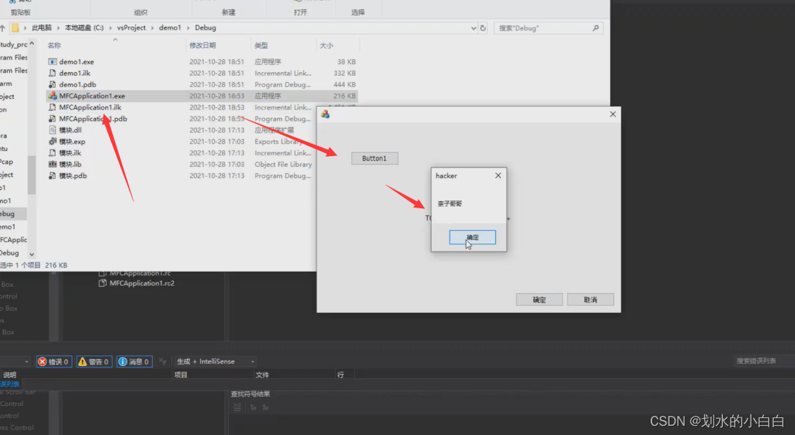Confirm the hacker message box with 确定
This screenshot has width=795, height=435.
473,237
